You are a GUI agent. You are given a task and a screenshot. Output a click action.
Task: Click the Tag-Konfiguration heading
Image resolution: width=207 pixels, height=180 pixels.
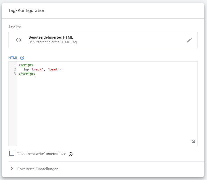(27, 10)
